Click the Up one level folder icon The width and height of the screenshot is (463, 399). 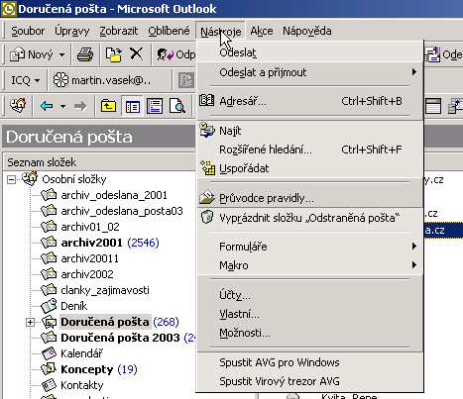[x=108, y=106]
